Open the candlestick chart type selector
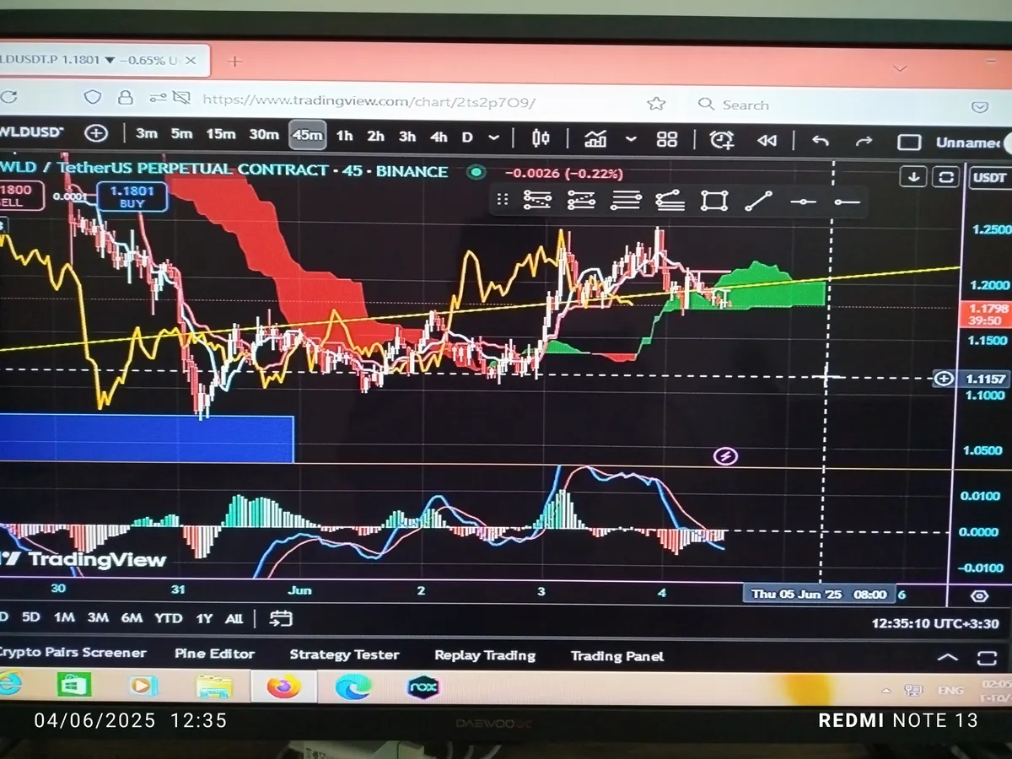Image resolution: width=1012 pixels, height=759 pixels. [x=541, y=137]
